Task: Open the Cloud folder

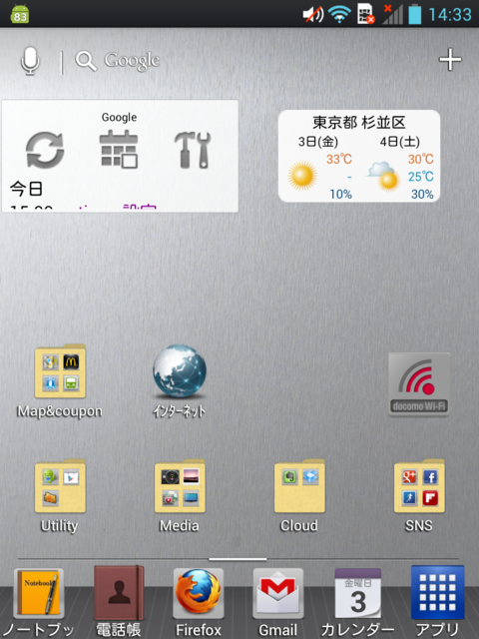Action: click(x=299, y=496)
